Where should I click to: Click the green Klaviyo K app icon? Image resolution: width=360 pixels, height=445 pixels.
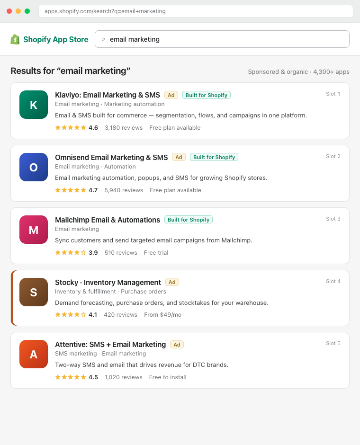pos(34,105)
